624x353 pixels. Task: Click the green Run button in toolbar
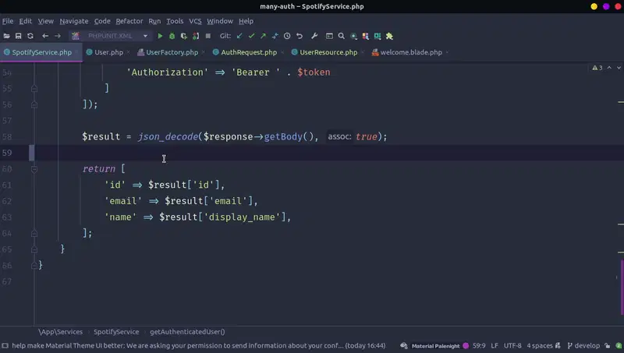[161, 36]
